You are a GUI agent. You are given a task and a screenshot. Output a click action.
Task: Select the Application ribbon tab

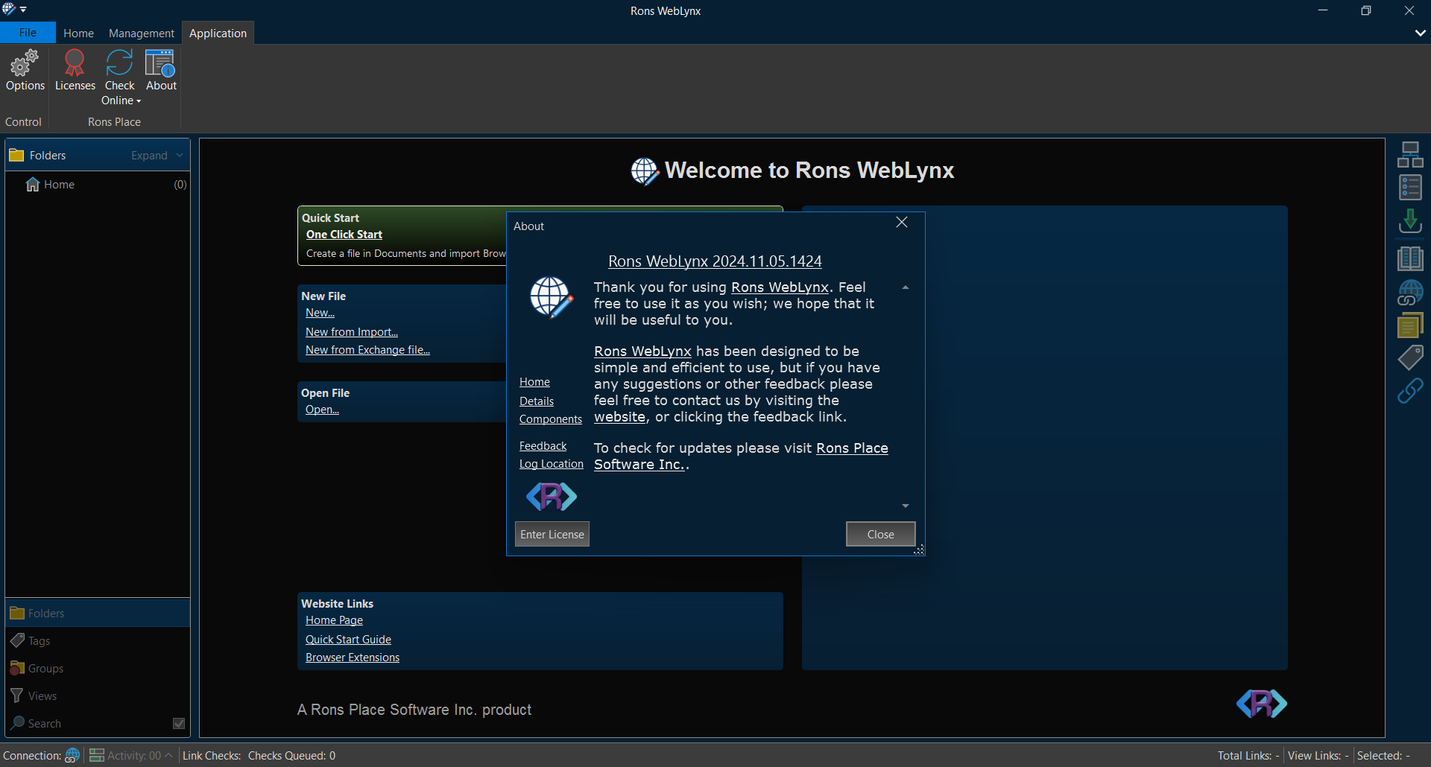[x=218, y=33]
